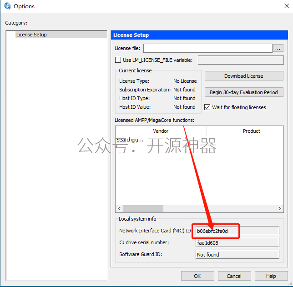Click the 'Searching...' row in functions list
This screenshot has width=293, height=287.
tap(130, 140)
